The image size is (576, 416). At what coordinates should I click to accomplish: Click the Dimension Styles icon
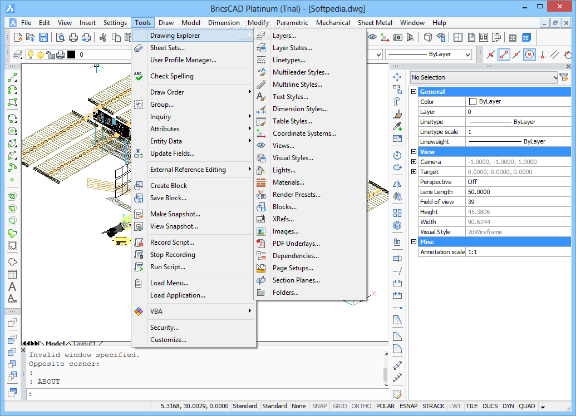tap(261, 109)
